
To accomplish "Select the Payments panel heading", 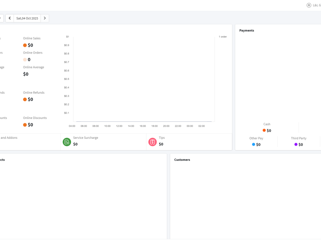I will [x=247, y=30].
